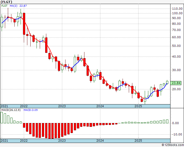Image resolution: width=184 pixels, height=147 pixels.
Task: Click the 2022 label on MACD panel axis
Action: tap(24, 141)
